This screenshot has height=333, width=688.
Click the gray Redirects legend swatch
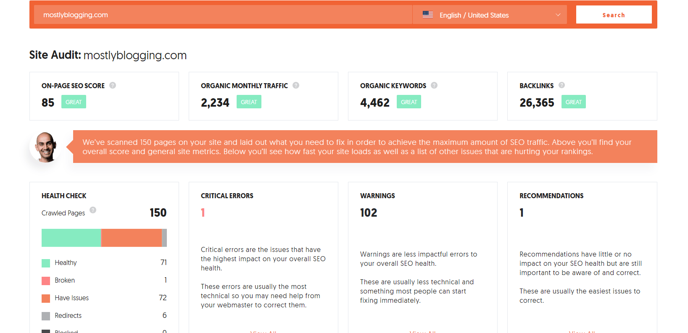tap(46, 316)
